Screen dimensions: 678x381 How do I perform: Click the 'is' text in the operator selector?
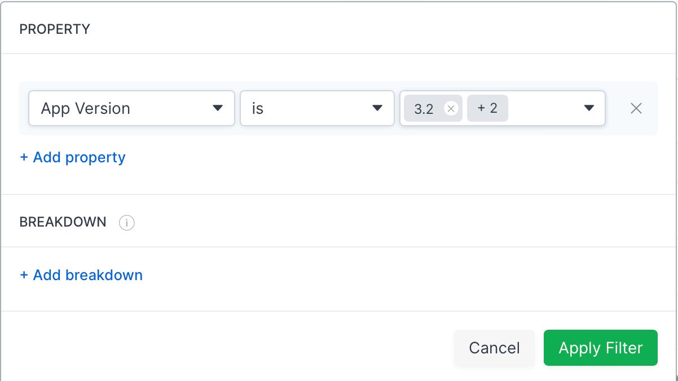258,108
